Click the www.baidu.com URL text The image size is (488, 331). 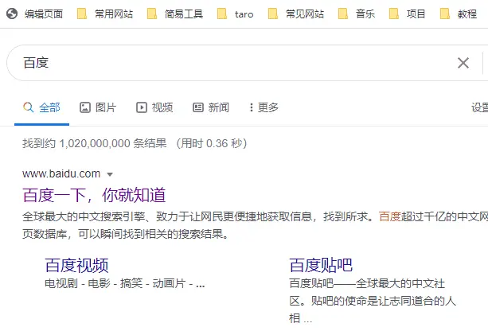[x=61, y=173]
